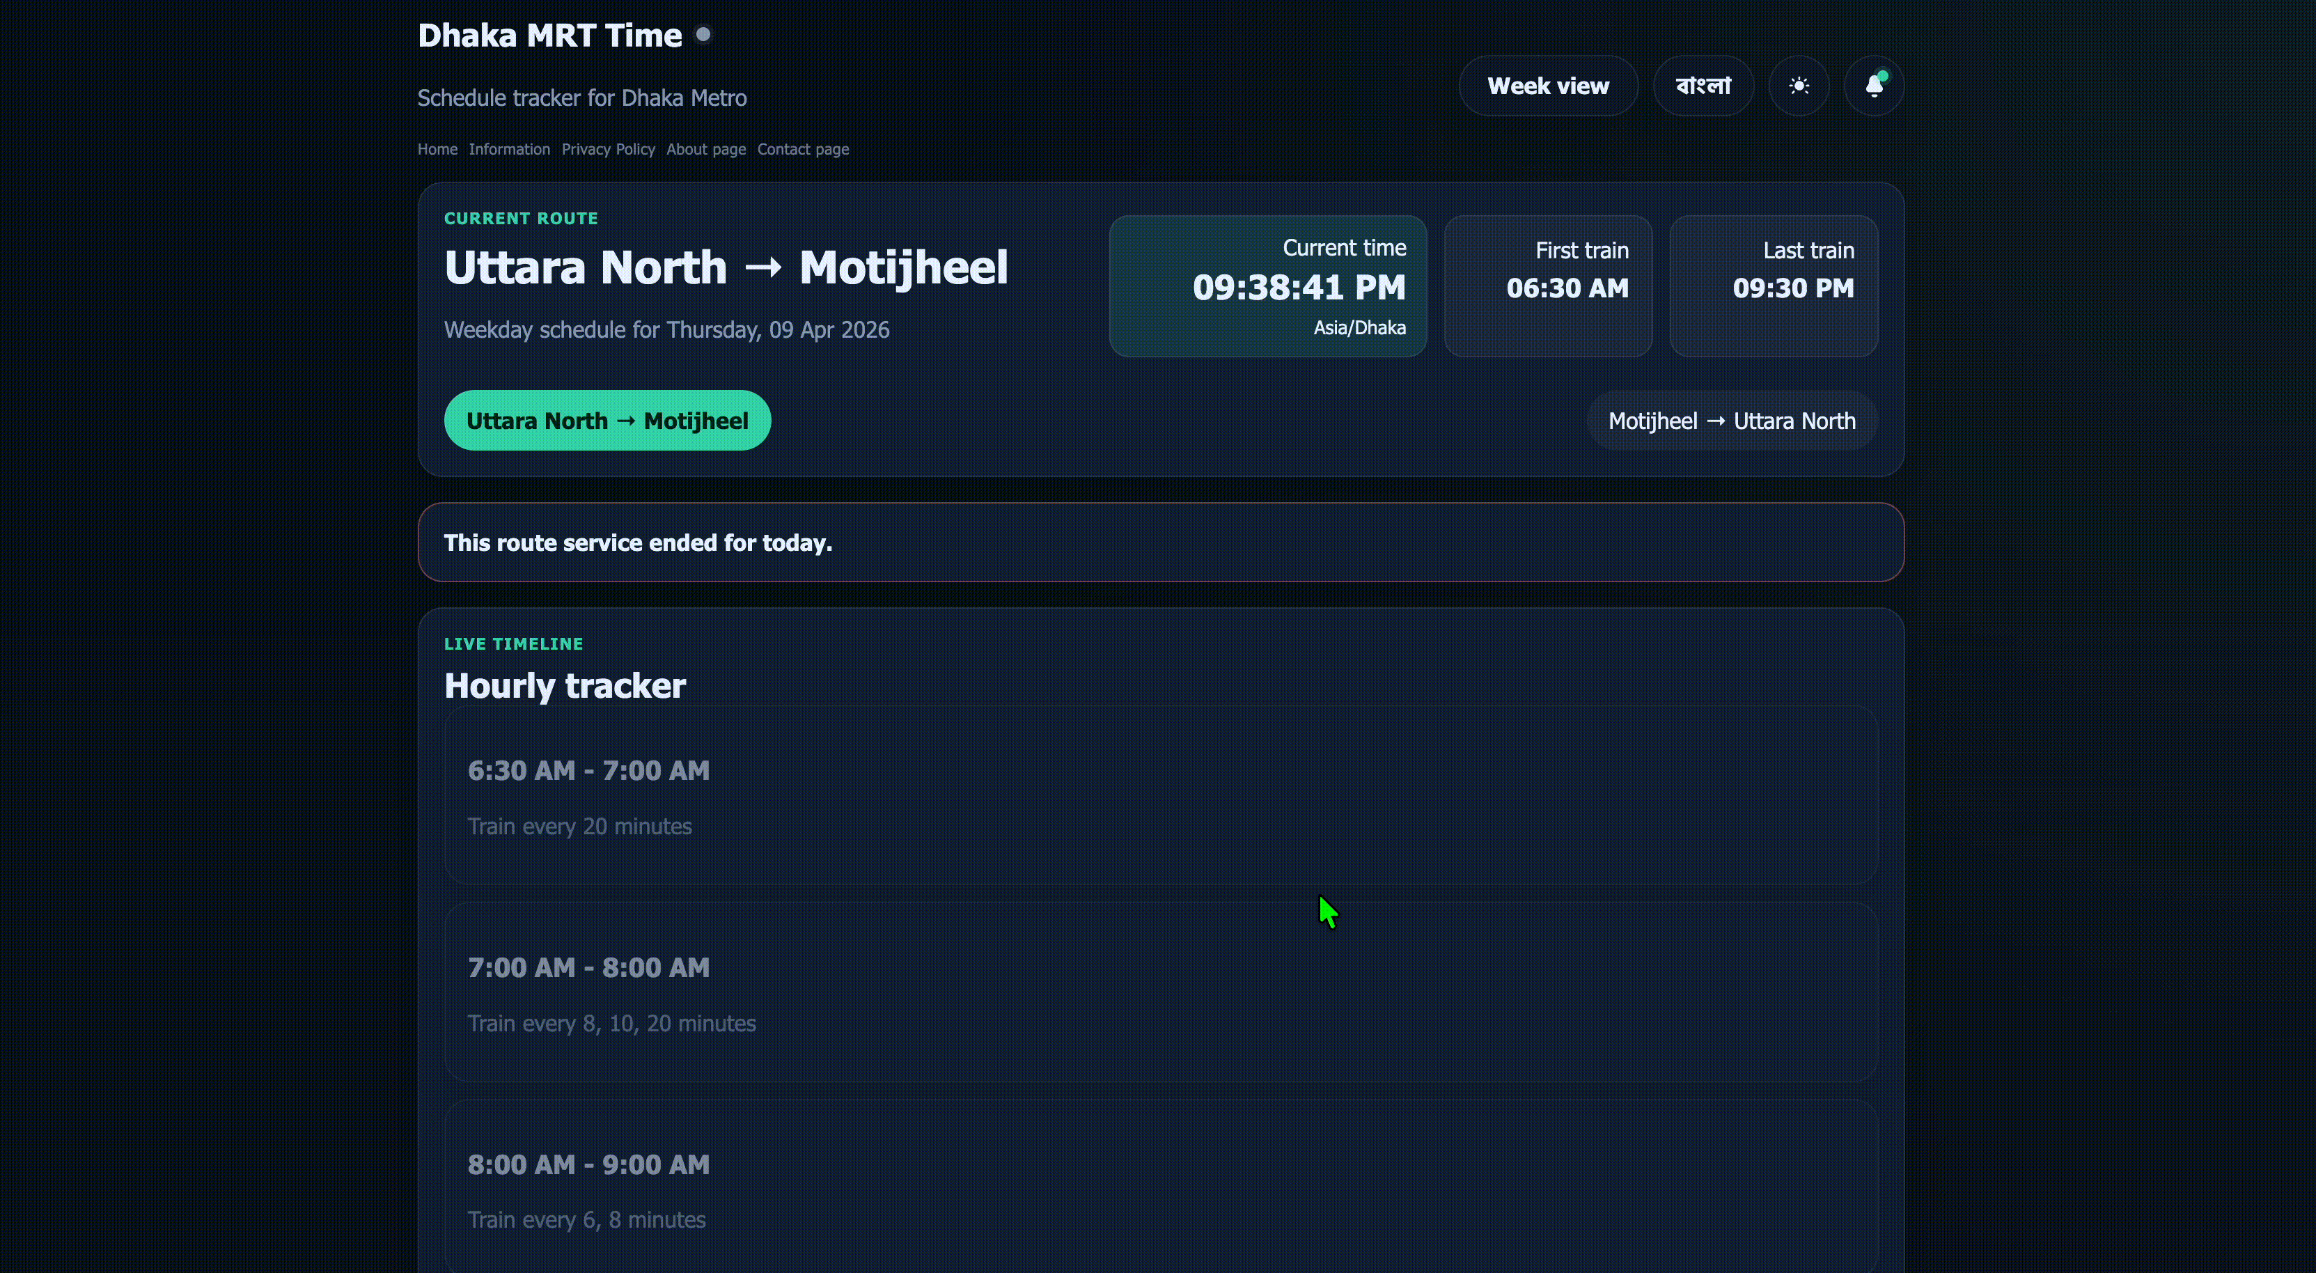2316x1273 pixels.
Task: Open the Week view
Action: 1547,86
